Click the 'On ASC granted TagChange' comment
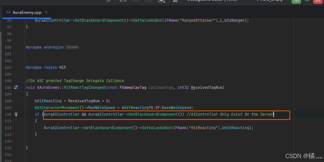The width and height of the screenshot is (324, 162). [75, 81]
